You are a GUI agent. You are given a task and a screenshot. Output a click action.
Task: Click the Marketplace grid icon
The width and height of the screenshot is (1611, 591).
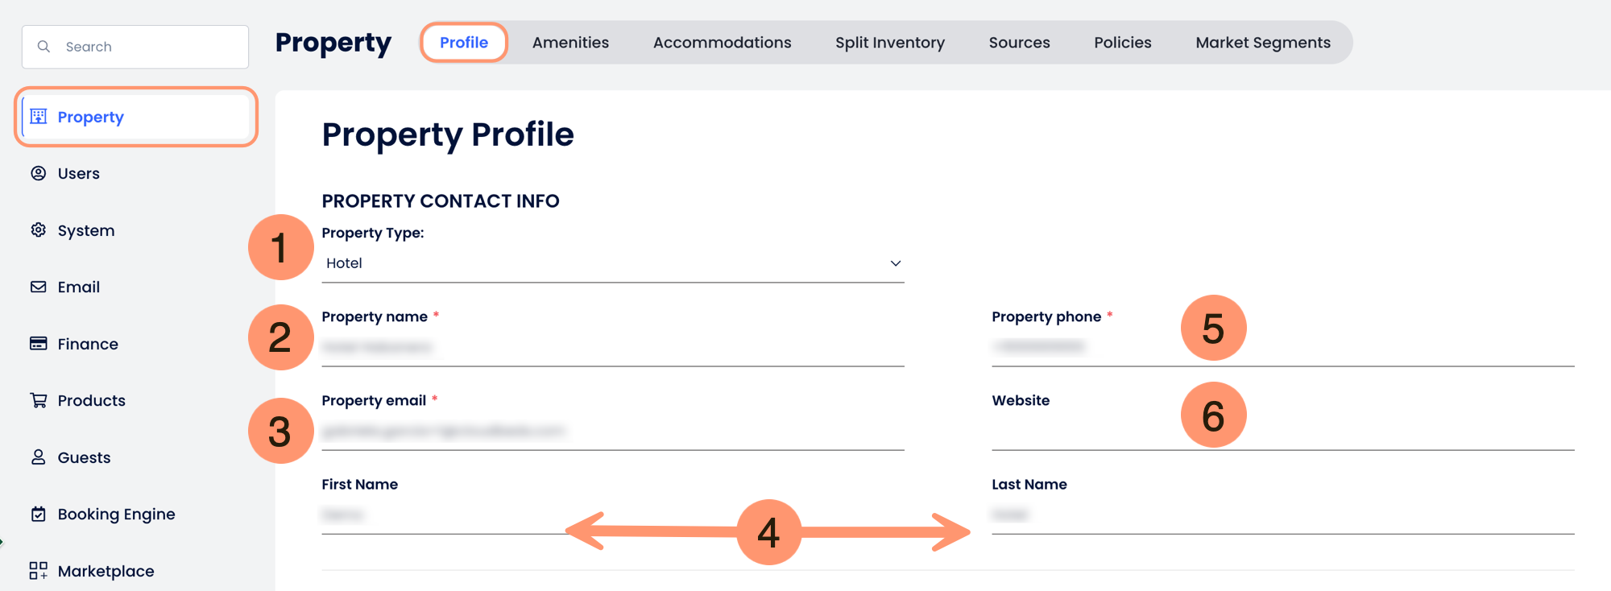pyautogui.click(x=39, y=571)
